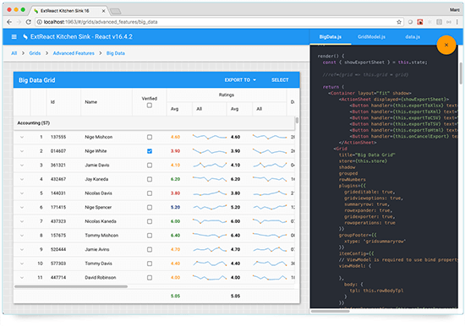The image size is (465, 326).
Task: Reload the page with the refresh icon
Action: point(29,22)
